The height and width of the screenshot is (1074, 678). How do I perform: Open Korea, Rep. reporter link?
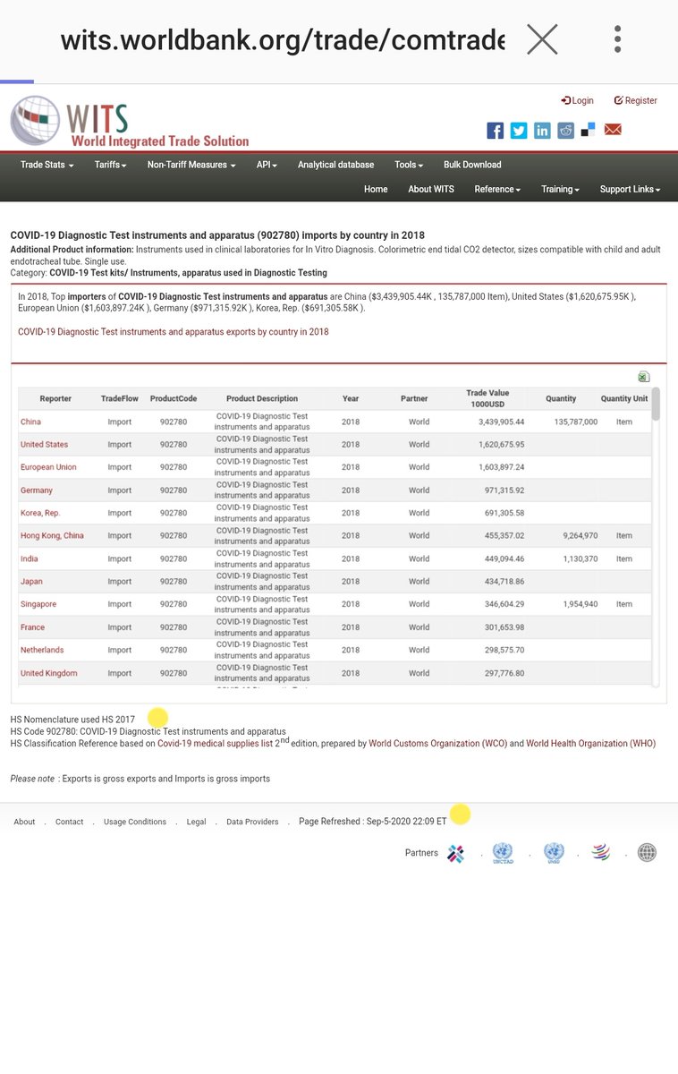click(x=40, y=513)
